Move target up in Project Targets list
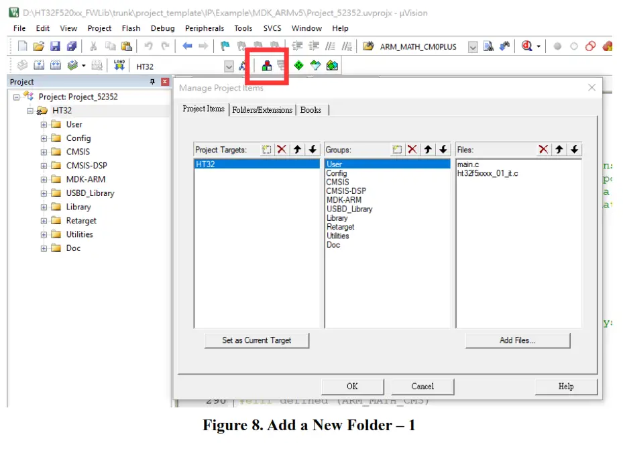Viewport: 623px width, 449px height. pos(297,150)
